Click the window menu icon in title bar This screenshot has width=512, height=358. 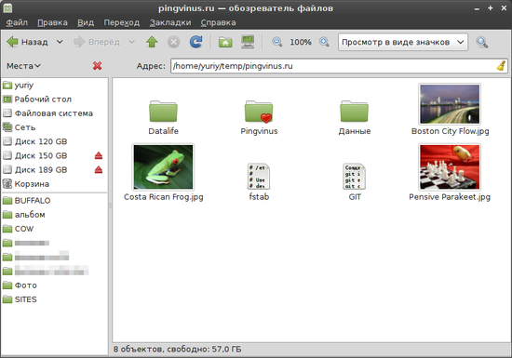coord(7,8)
